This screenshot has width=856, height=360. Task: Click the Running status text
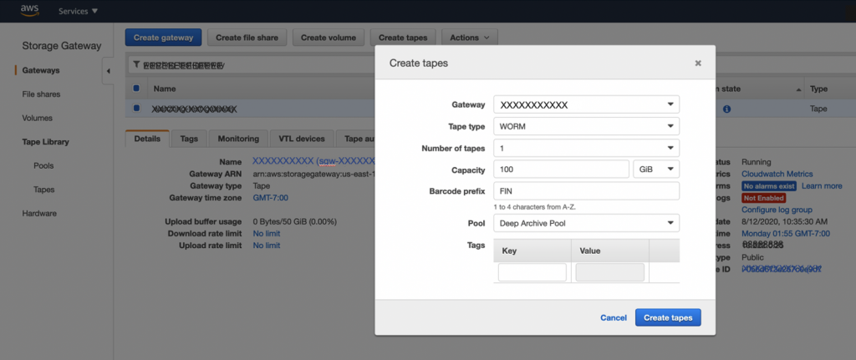click(756, 162)
